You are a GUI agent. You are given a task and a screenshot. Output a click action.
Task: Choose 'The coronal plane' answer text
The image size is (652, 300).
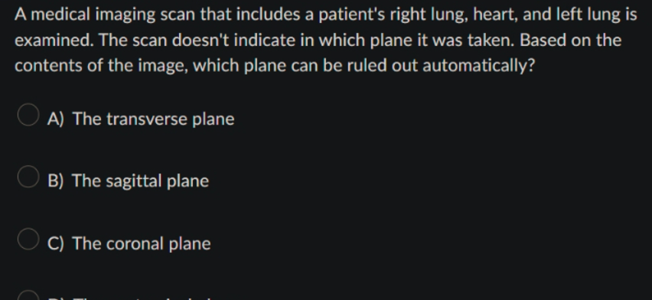point(142,243)
